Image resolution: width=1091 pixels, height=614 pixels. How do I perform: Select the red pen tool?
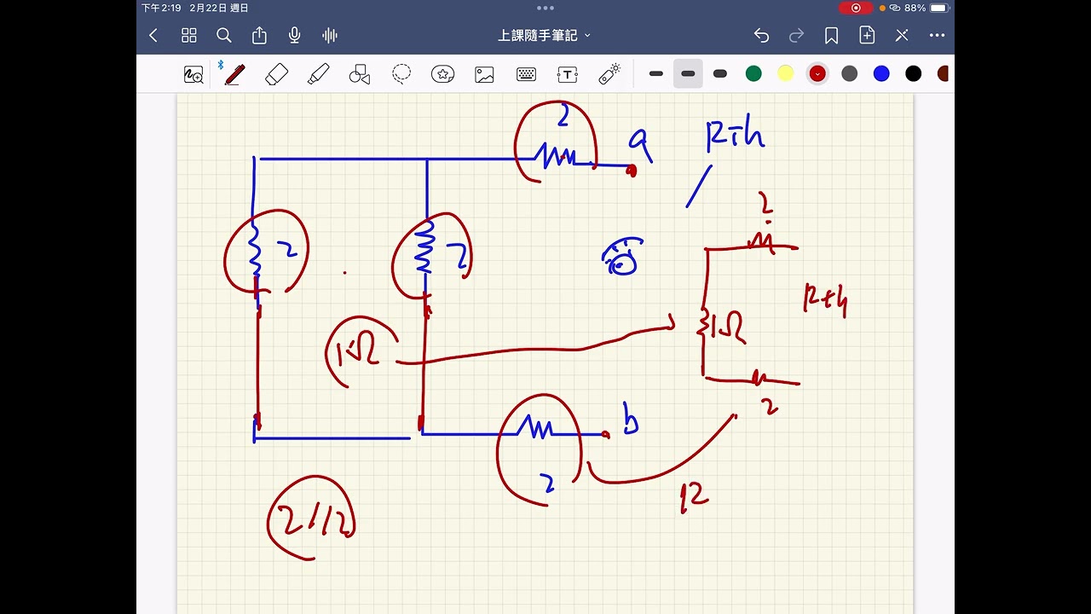click(x=234, y=74)
